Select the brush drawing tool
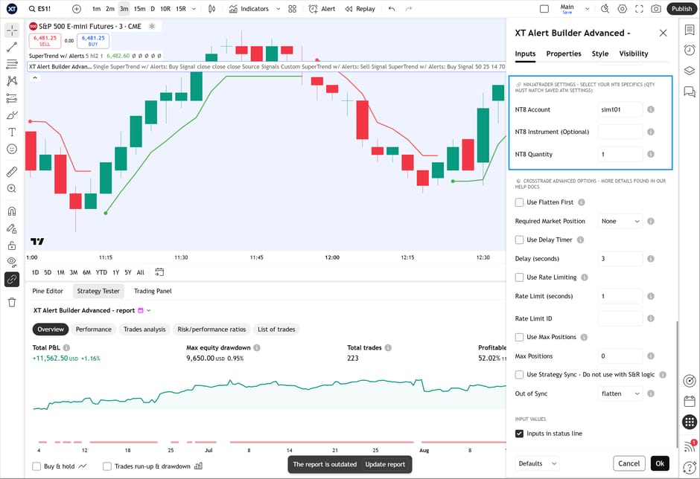700x479 pixels. (x=12, y=115)
